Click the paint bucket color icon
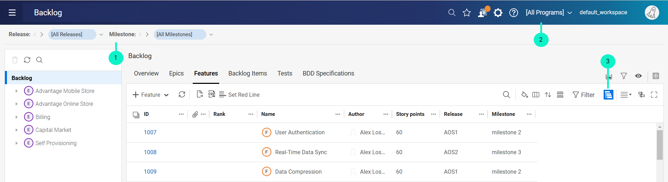This screenshot has width=668, height=182. click(x=524, y=95)
